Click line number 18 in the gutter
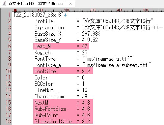The image size is (164, 125). [x=8, y=121]
